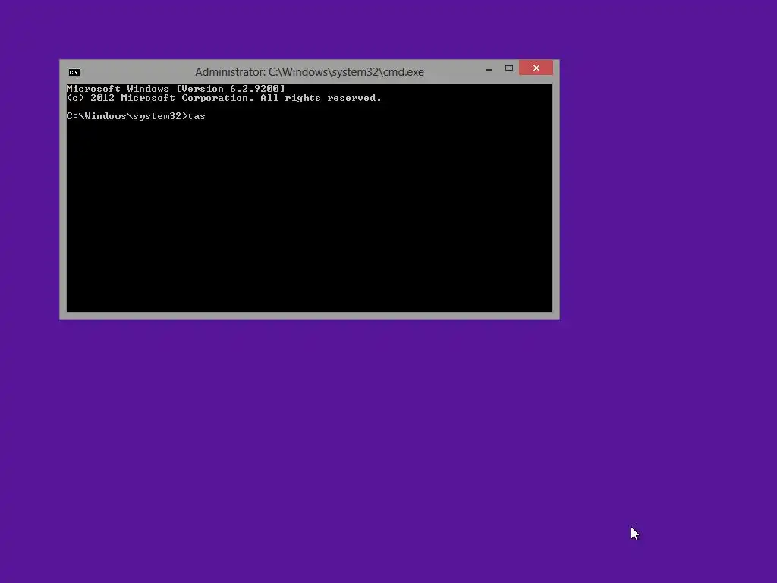Maximize the cmd.exe window
777x583 pixels.
[509, 68]
